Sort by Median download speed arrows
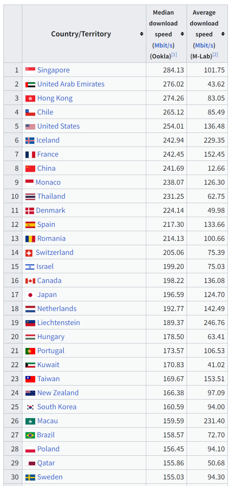The image size is (231, 486). click(182, 34)
